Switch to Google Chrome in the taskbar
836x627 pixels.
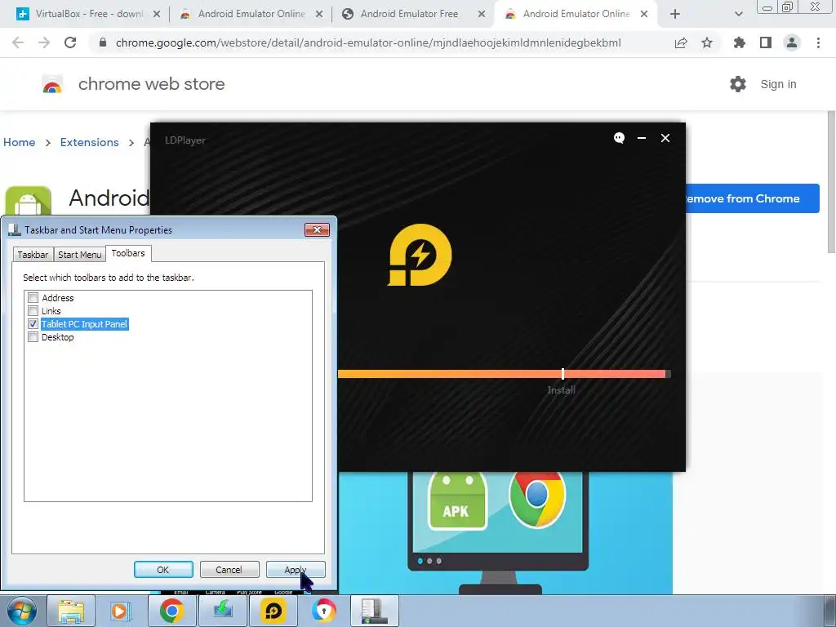171,611
